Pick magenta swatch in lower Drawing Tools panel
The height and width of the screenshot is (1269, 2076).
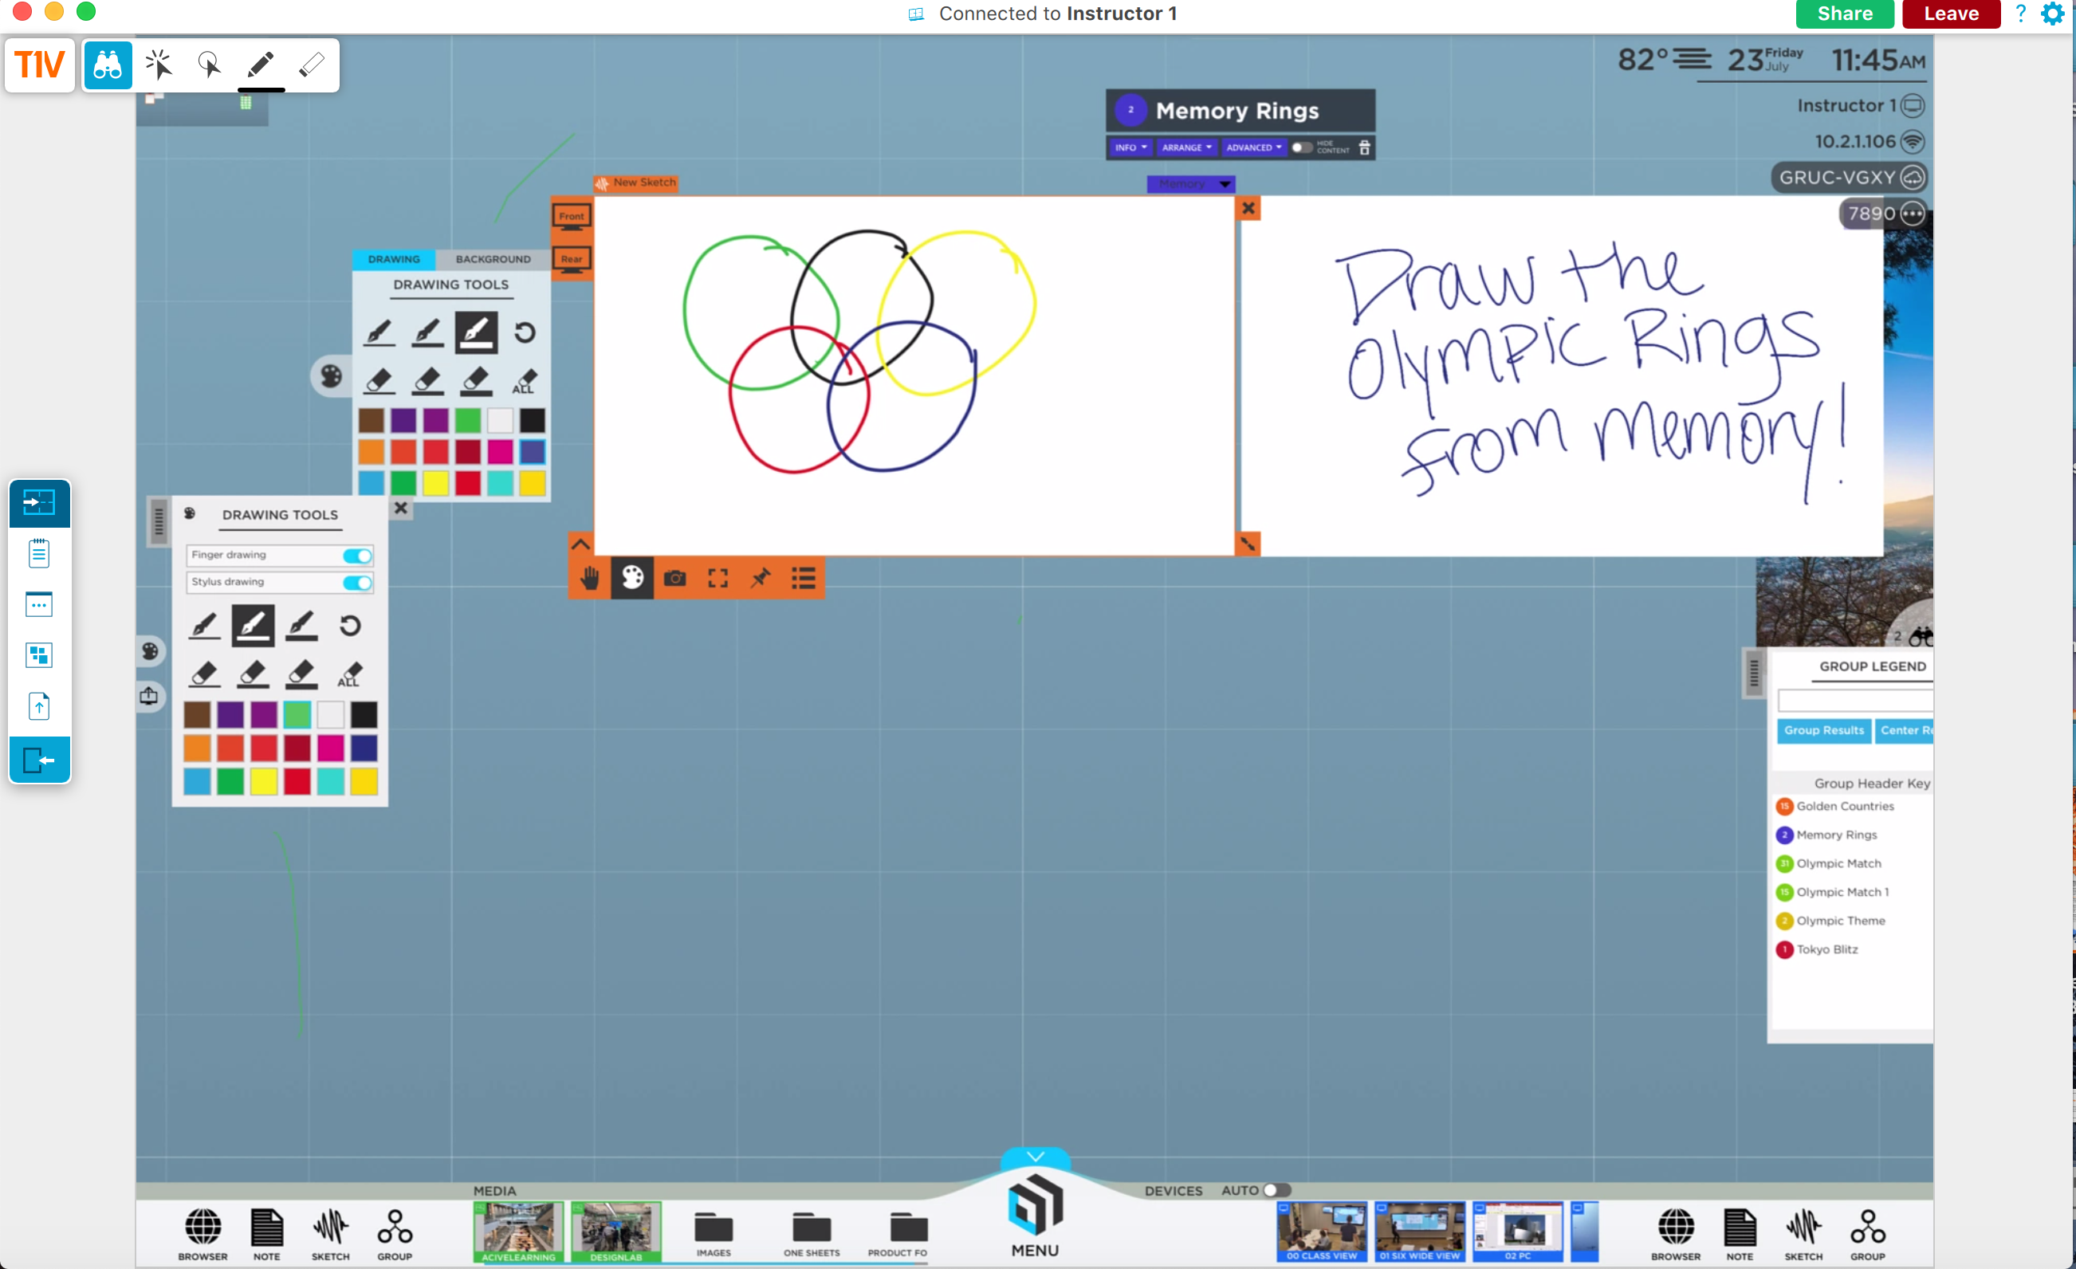330,748
